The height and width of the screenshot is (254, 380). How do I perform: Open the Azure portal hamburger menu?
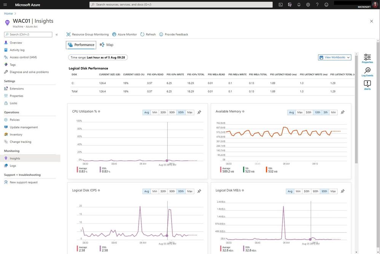coord(5,5)
